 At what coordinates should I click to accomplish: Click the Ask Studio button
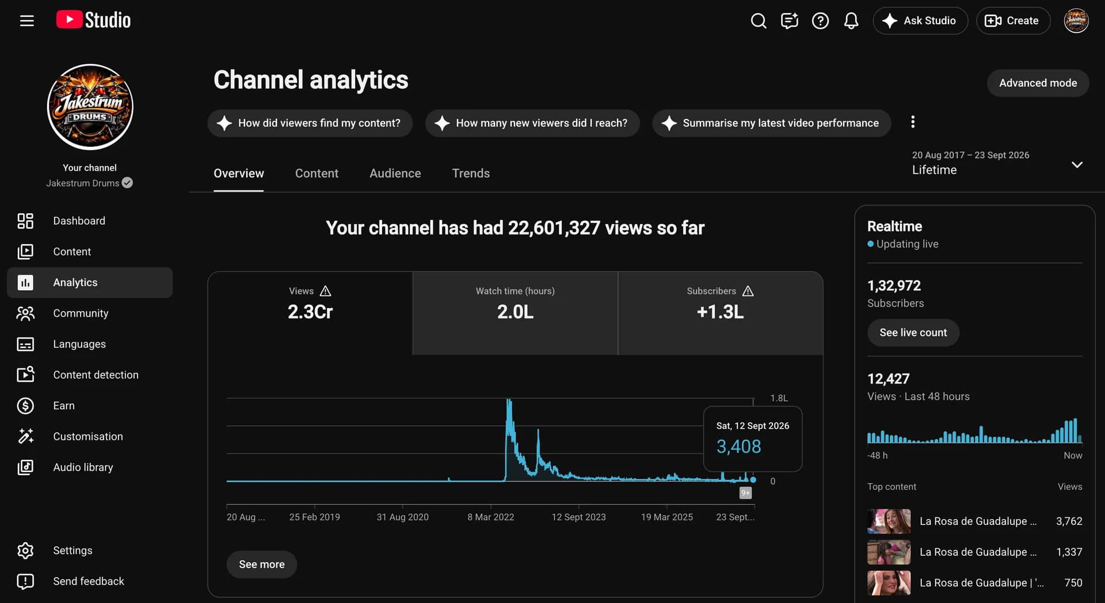920,21
